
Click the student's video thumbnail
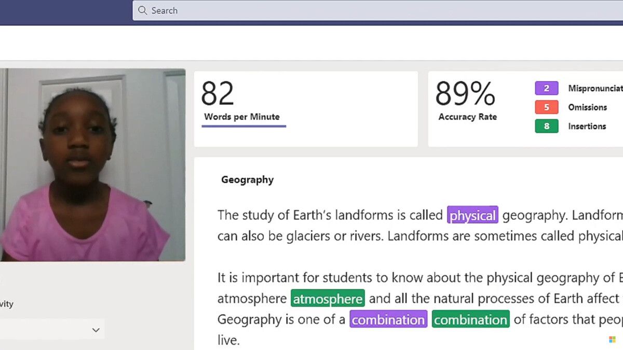click(92, 165)
